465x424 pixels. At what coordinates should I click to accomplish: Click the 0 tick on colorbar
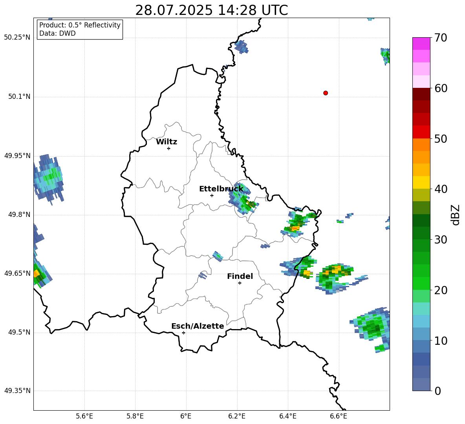[x=438, y=391]
